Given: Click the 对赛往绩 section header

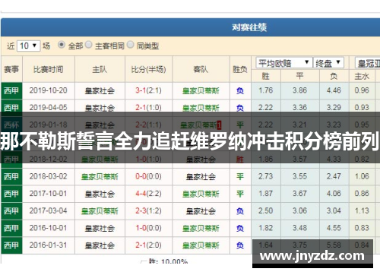Looking at the screenshot, I should (x=249, y=27).
